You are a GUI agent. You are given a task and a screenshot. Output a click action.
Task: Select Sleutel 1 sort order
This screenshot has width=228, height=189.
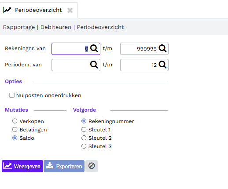pyautogui.click(x=84, y=130)
